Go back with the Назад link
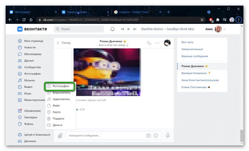This screenshot has width=249, height=151. (64, 43)
